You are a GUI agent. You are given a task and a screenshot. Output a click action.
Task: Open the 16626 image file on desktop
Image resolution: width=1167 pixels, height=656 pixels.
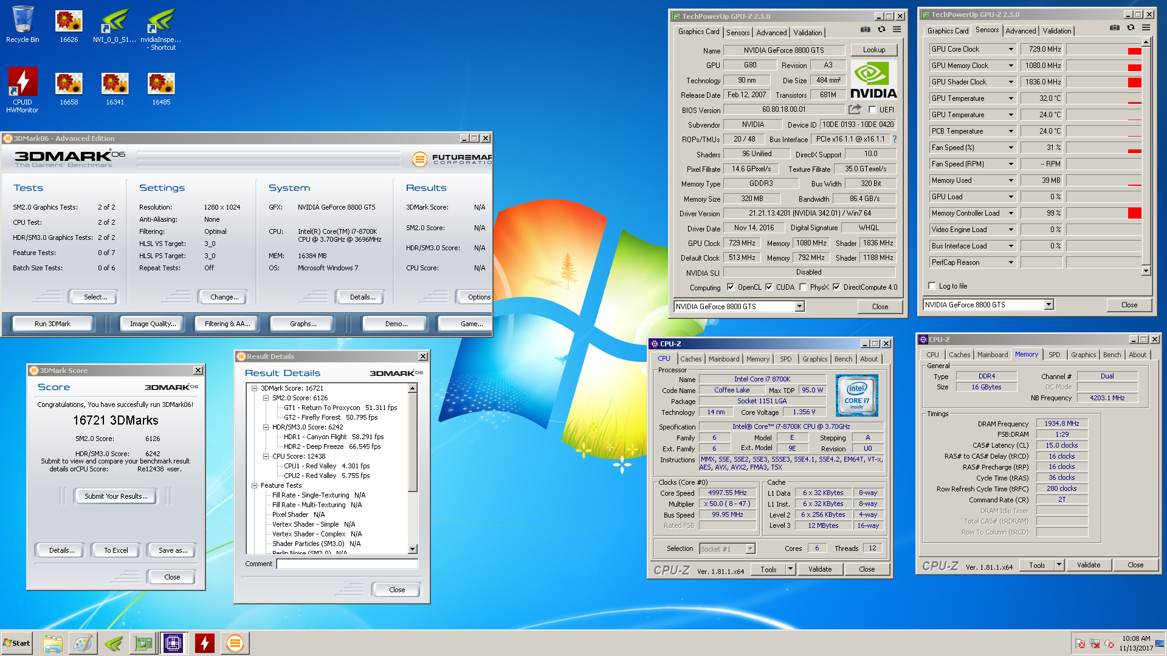pos(69,24)
